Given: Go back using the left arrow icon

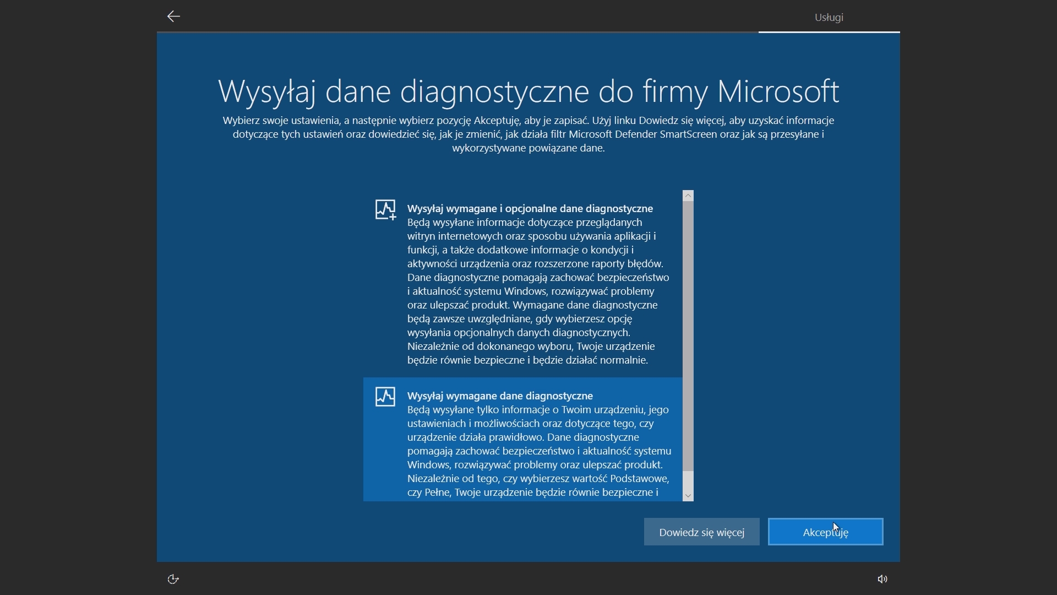Looking at the screenshot, I should (173, 17).
